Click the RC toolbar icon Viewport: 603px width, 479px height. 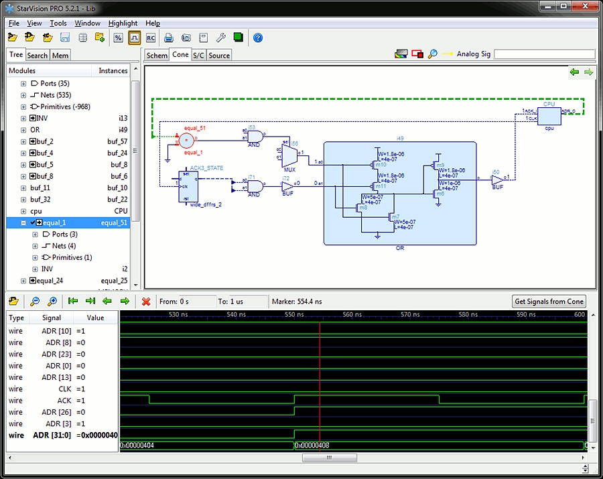click(x=151, y=38)
